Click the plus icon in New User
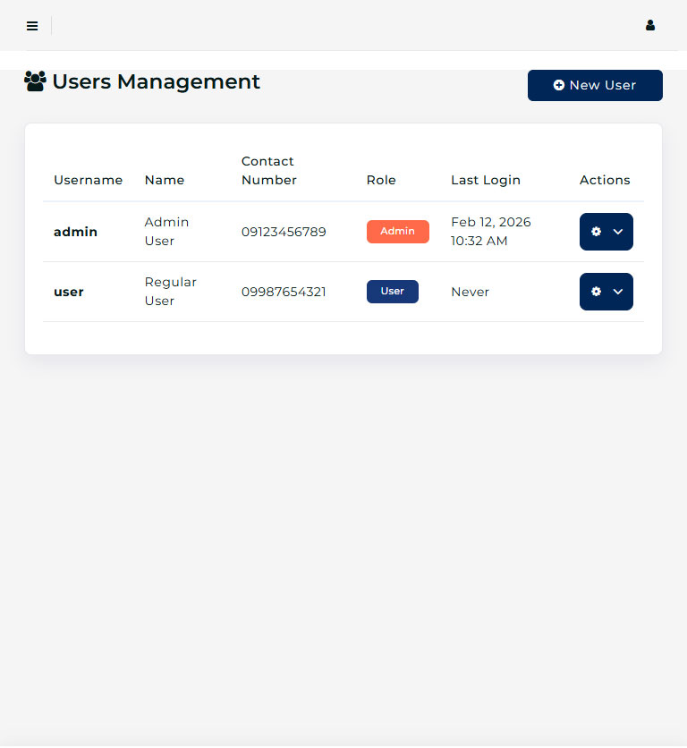 [x=559, y=85]
